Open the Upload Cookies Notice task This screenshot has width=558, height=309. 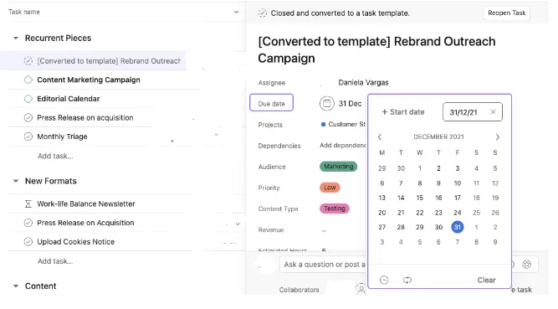[76, 242]
